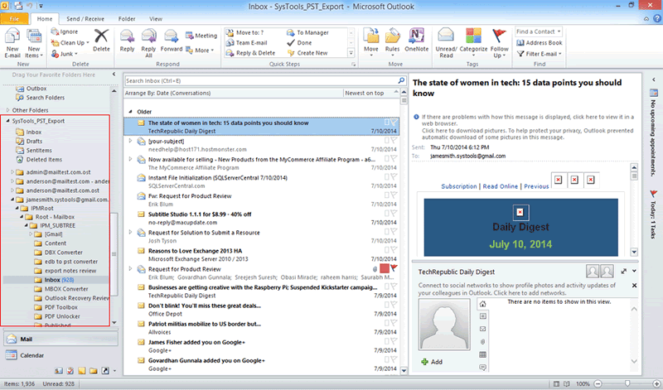Click the home icon in People Pane
The width and height of the screenshot is (663, 390).
click(482, 304)
